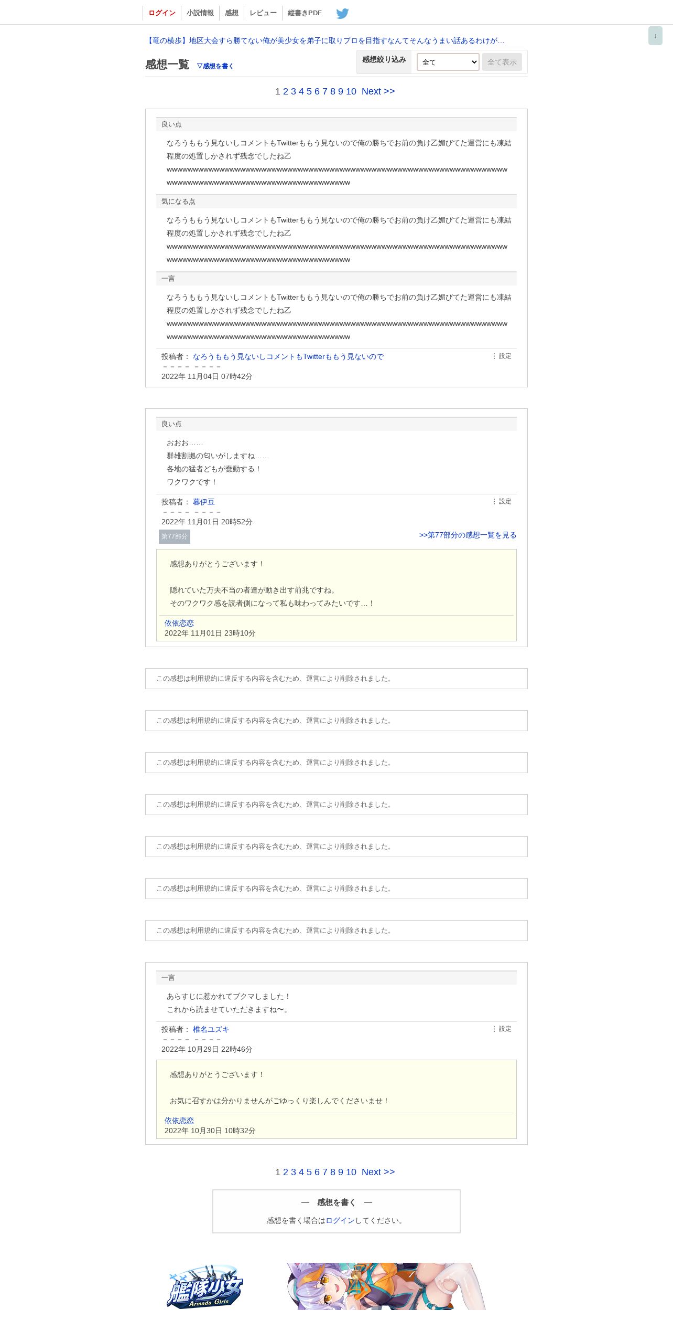This screenshot has width=673, height=1320.
Task: Click the 艦隊少女 Armada Girls logo
Action: tap(205, 1287)
